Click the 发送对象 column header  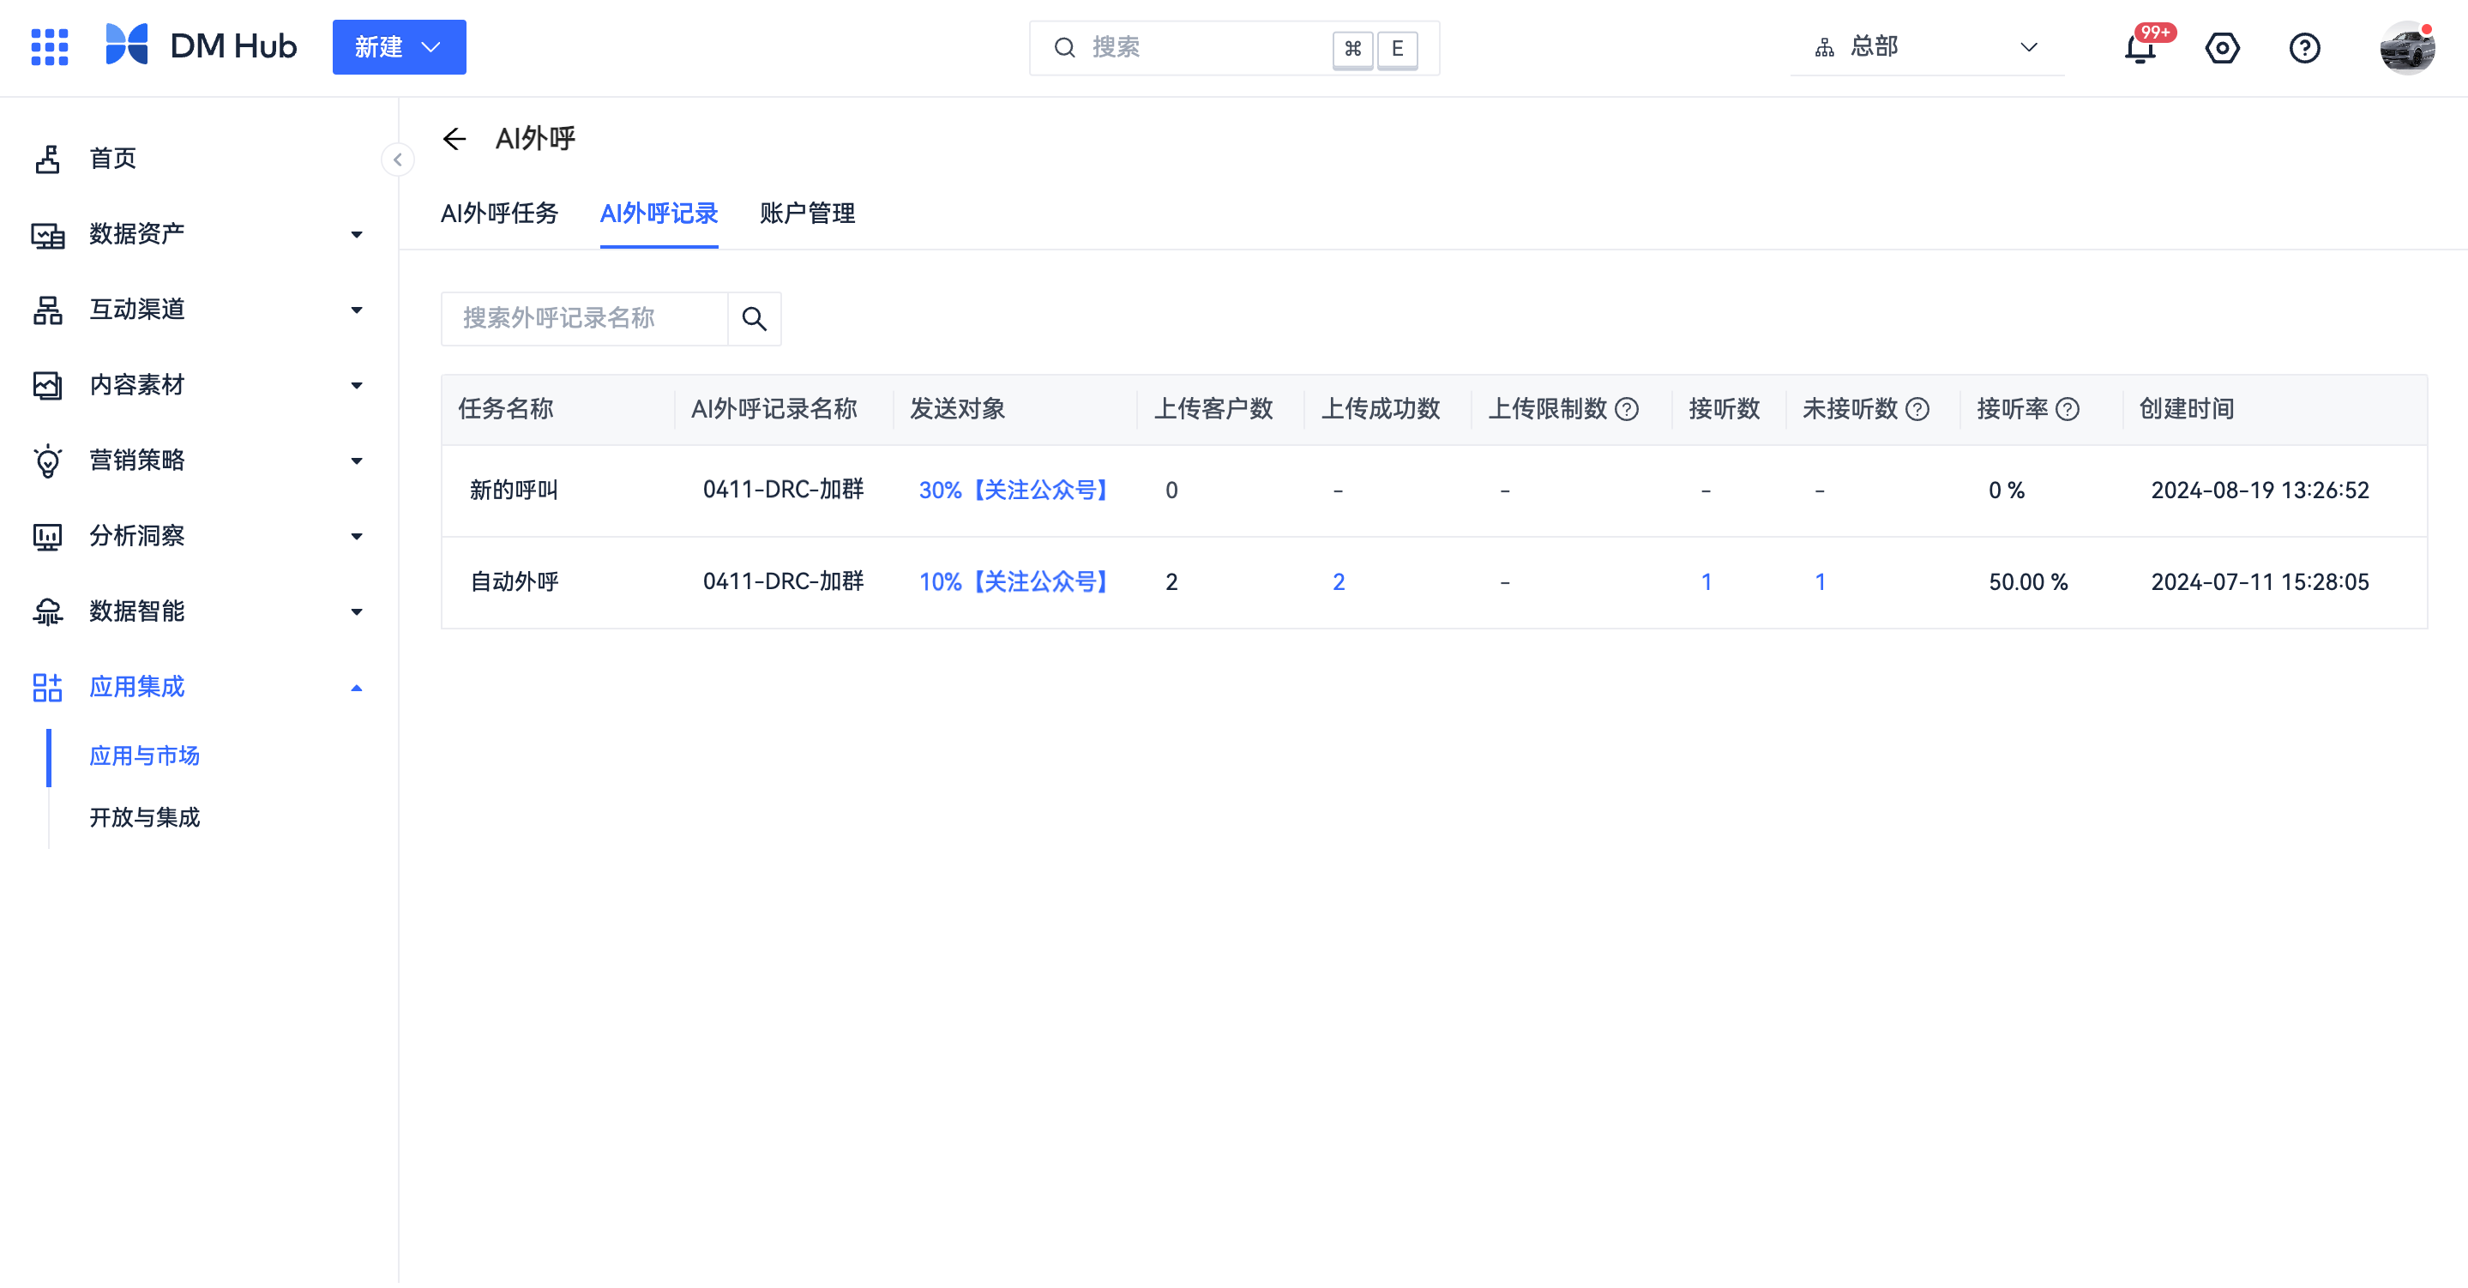957,409
